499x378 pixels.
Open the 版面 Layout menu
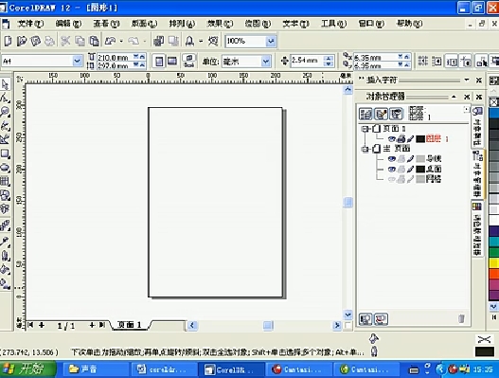pyautogui.click(x=145, y=24)
